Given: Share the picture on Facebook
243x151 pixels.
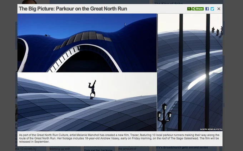Looking at the screenshot, I should 207,9.
